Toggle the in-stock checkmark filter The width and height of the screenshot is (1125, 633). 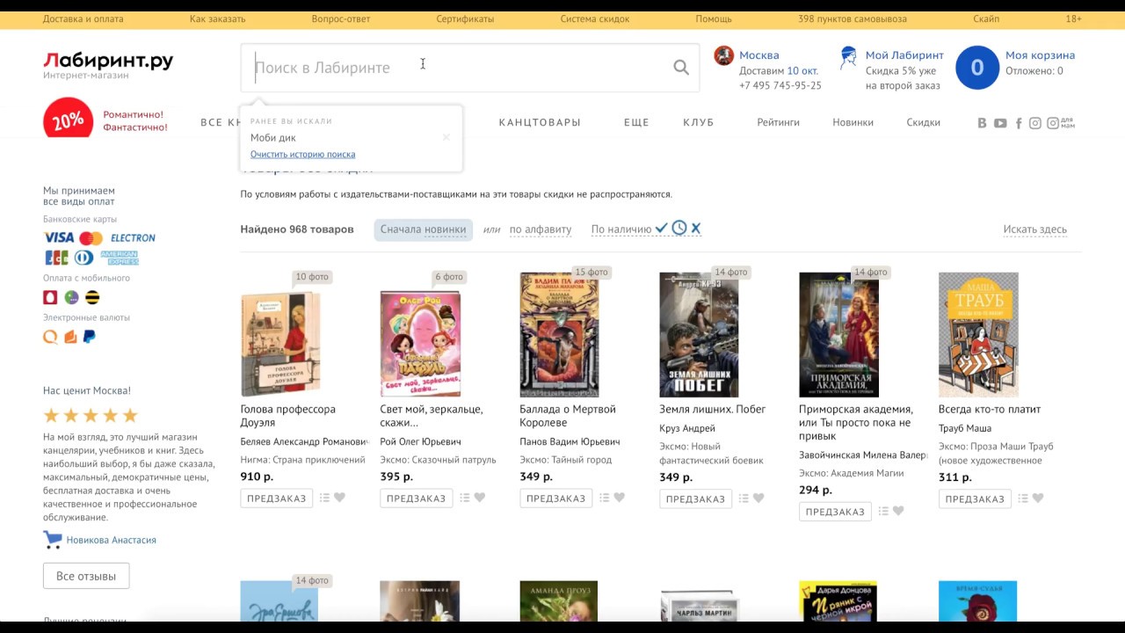pos(662,229)
